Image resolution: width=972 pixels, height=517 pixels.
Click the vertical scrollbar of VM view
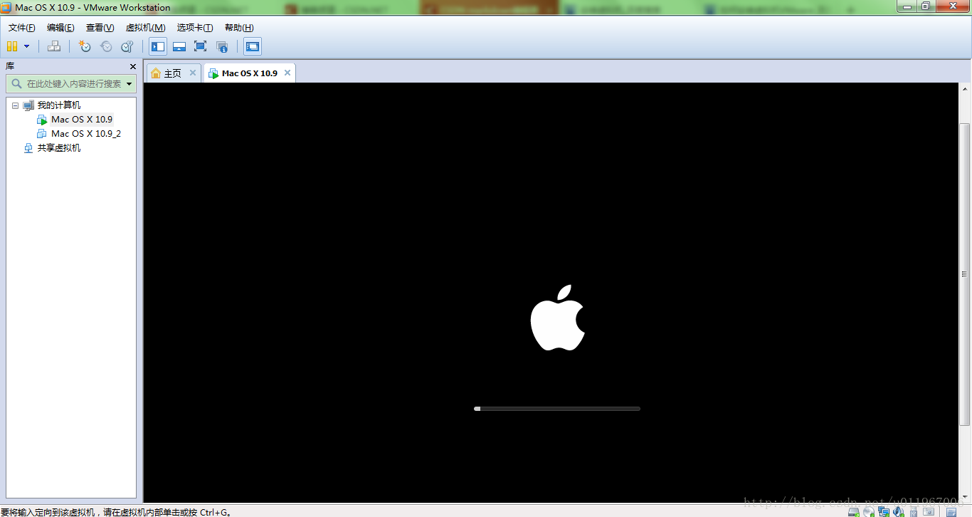point(965,274)
